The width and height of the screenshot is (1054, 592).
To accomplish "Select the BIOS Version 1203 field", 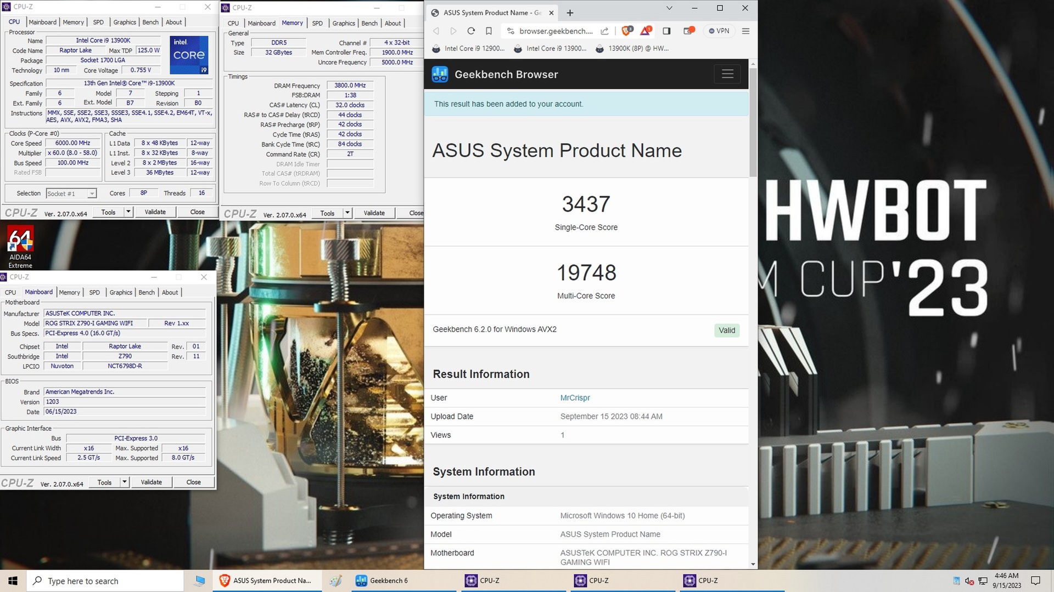I will point(125,402).
